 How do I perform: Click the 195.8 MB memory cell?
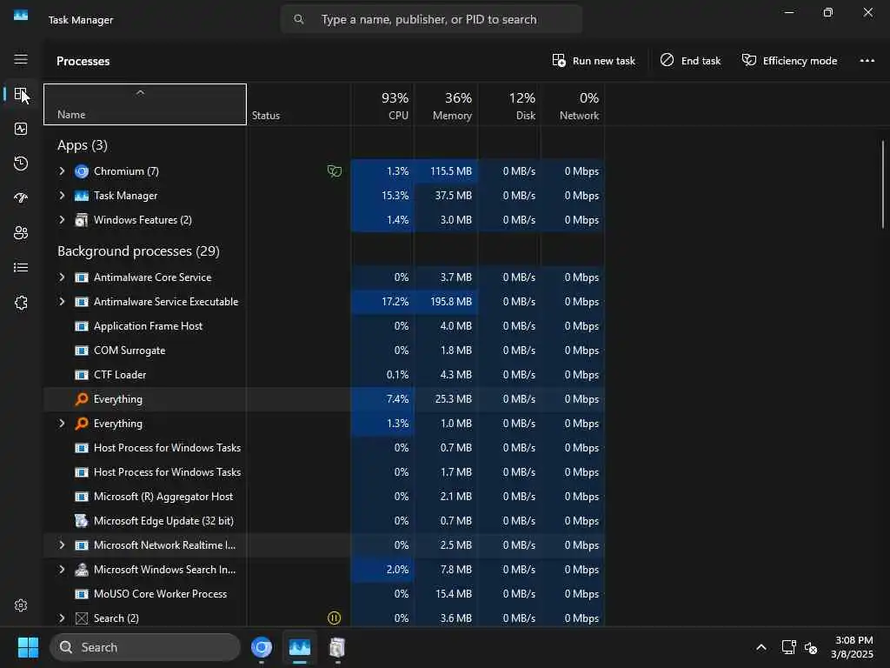[x=446, y=302]
